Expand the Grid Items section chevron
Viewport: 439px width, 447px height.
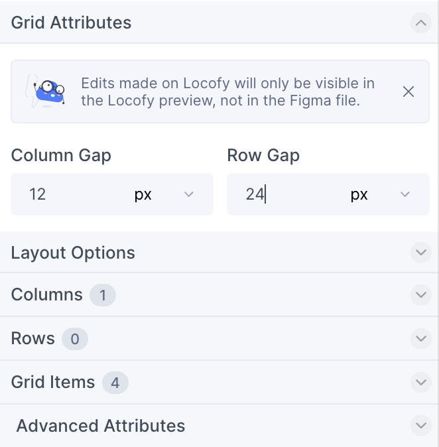point(420,382)
